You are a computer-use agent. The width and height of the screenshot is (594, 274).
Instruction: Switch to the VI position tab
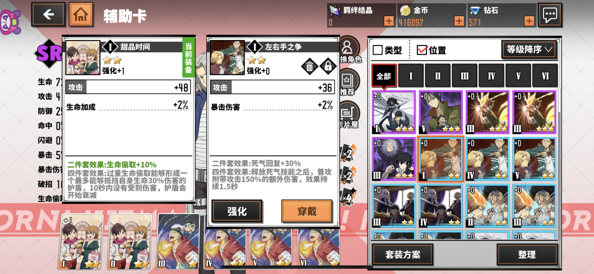(x=545, y=76)
